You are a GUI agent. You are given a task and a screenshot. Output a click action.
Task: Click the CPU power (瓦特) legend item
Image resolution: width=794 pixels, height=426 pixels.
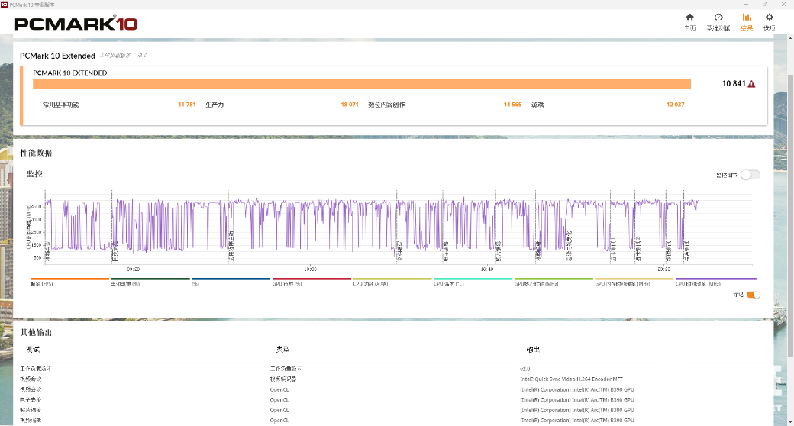(392, 283)
